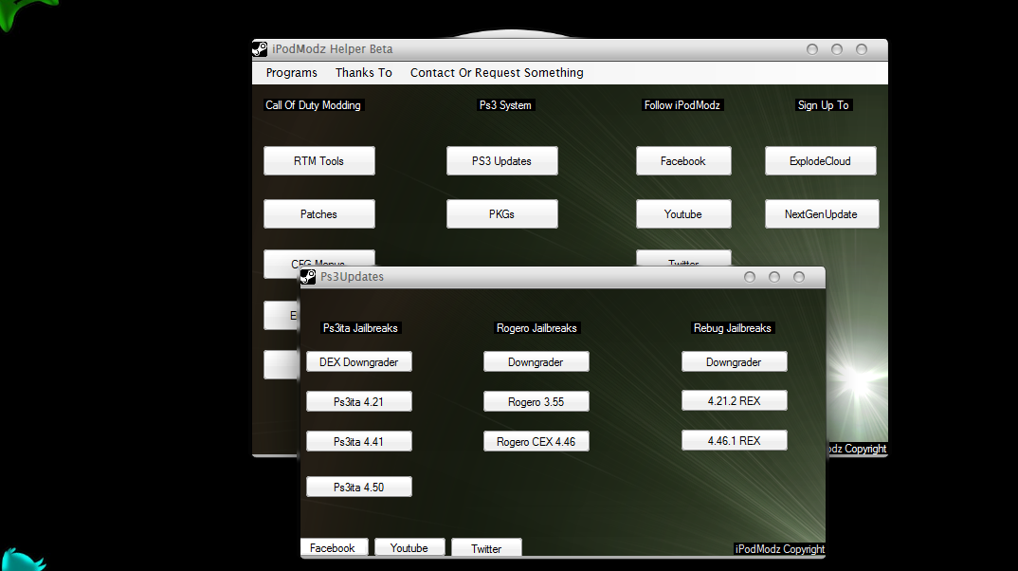
Task: Open Contact Or Request Something menu
Action: [x=497, y=73]
